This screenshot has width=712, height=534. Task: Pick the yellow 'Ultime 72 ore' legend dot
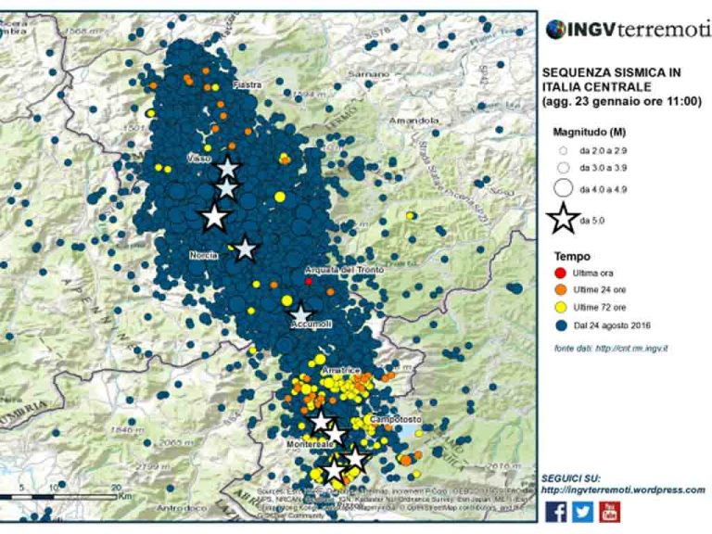click(x=560, y=307)
